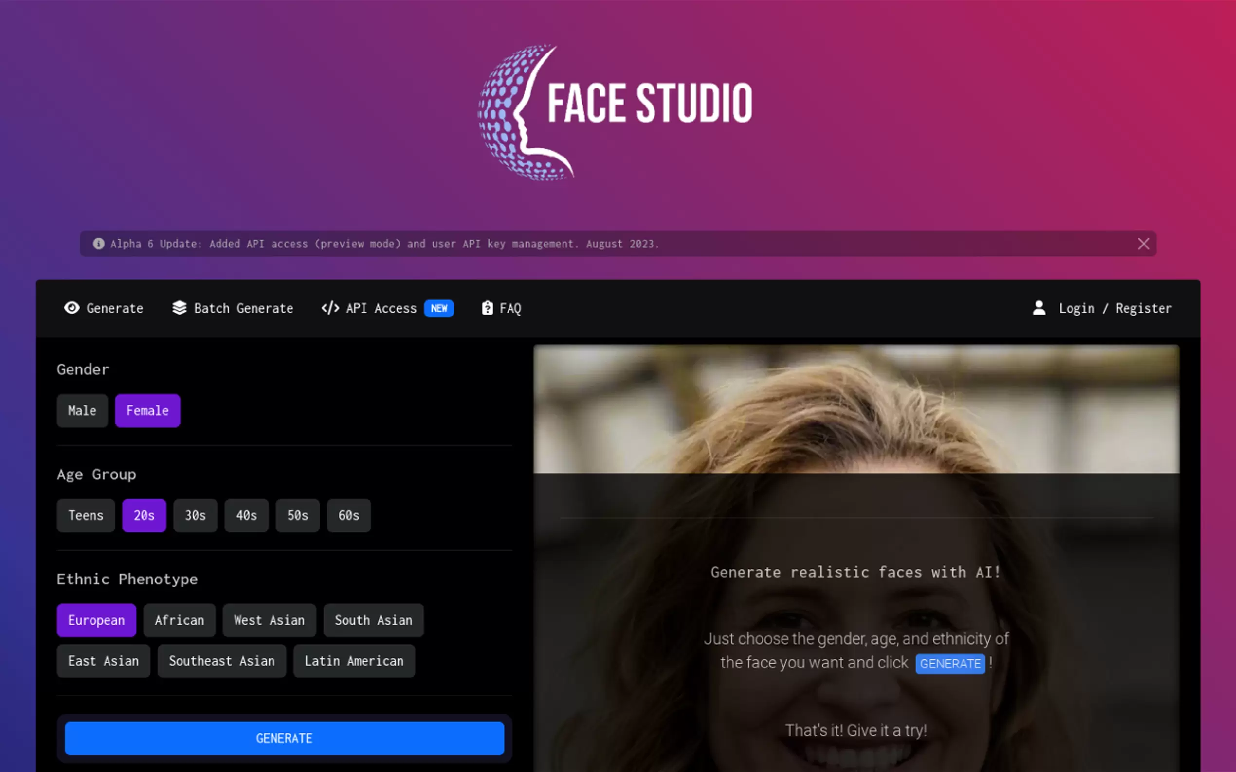Open the Batch Generate tab
The height and width of the screenshot is (772, 1236).
click(243, 308)
